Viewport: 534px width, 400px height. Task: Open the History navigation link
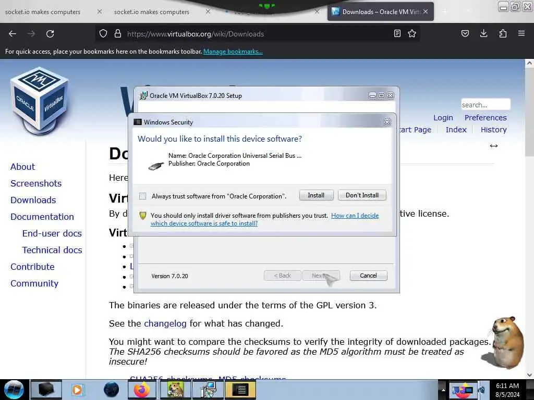pos(493,130)
